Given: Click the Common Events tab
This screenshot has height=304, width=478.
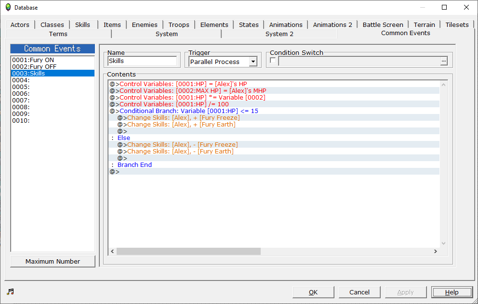Looking at the screenshot, I should [405, 33].
